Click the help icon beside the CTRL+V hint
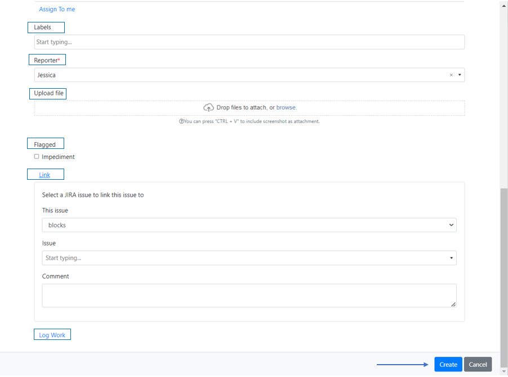Viewport: 508px width, 377px height. 181,121
